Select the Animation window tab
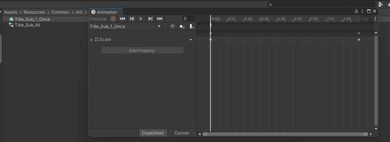 click(106, 12)
